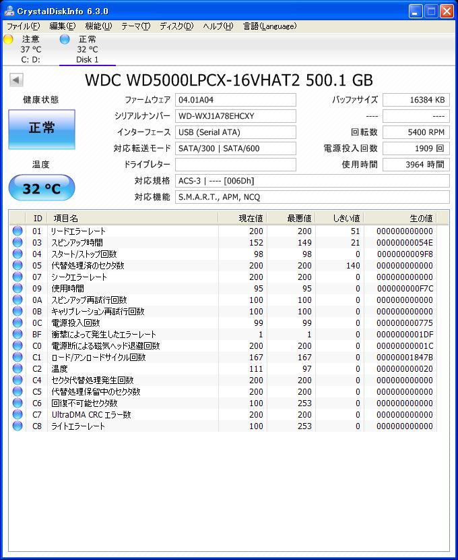Click status orb for row 05 代替処理済のセクタ数
Image resolution: width=458 pixels, height=560 pixels.
(x=18, y=265)
